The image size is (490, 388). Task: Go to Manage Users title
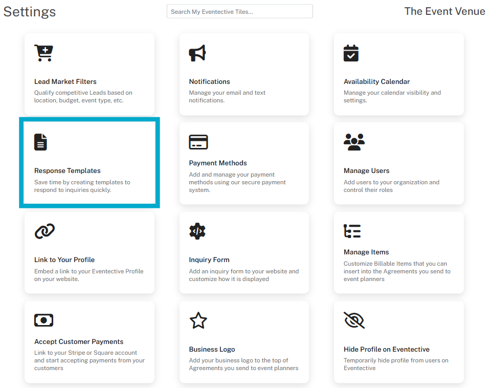(x=366, y=171)
